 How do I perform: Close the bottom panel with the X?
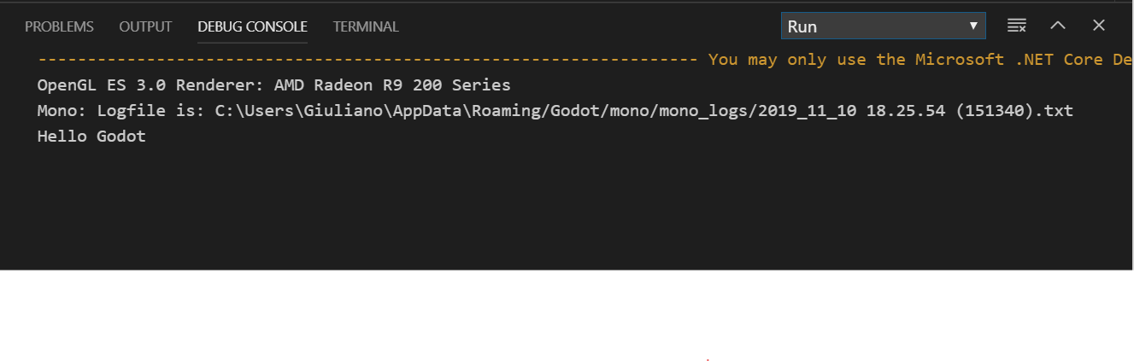point(1099,26)
